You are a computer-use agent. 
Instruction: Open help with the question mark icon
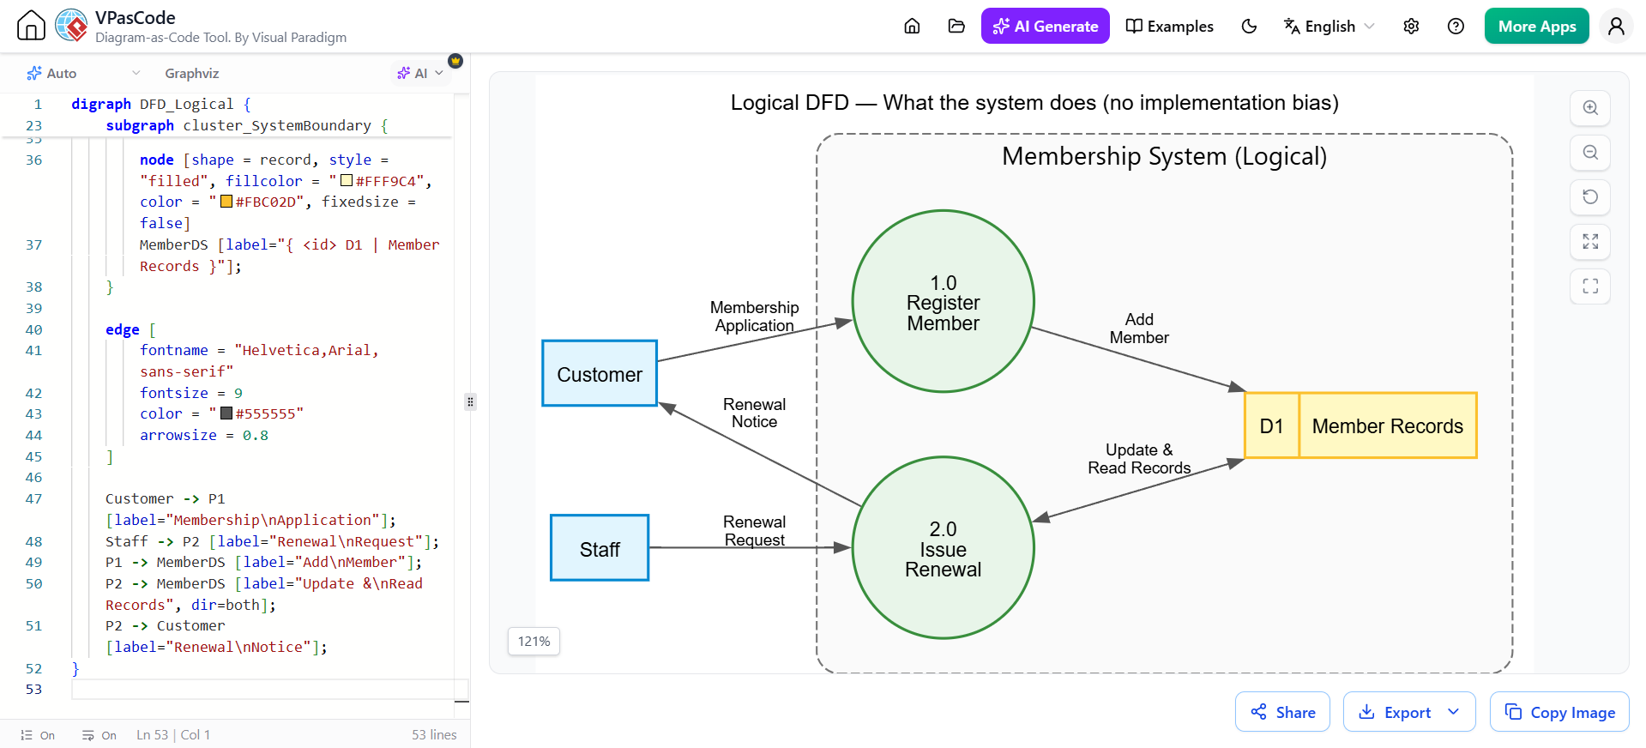[x=1456, y=26]
